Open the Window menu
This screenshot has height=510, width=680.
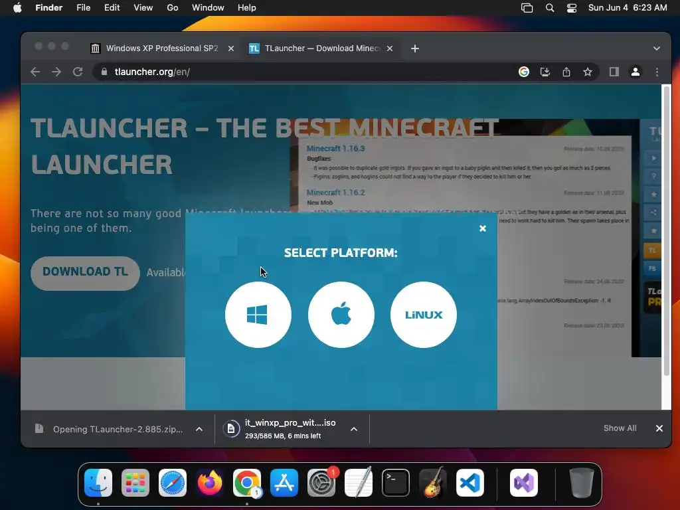pyautogui.click(x=208, y=8)
